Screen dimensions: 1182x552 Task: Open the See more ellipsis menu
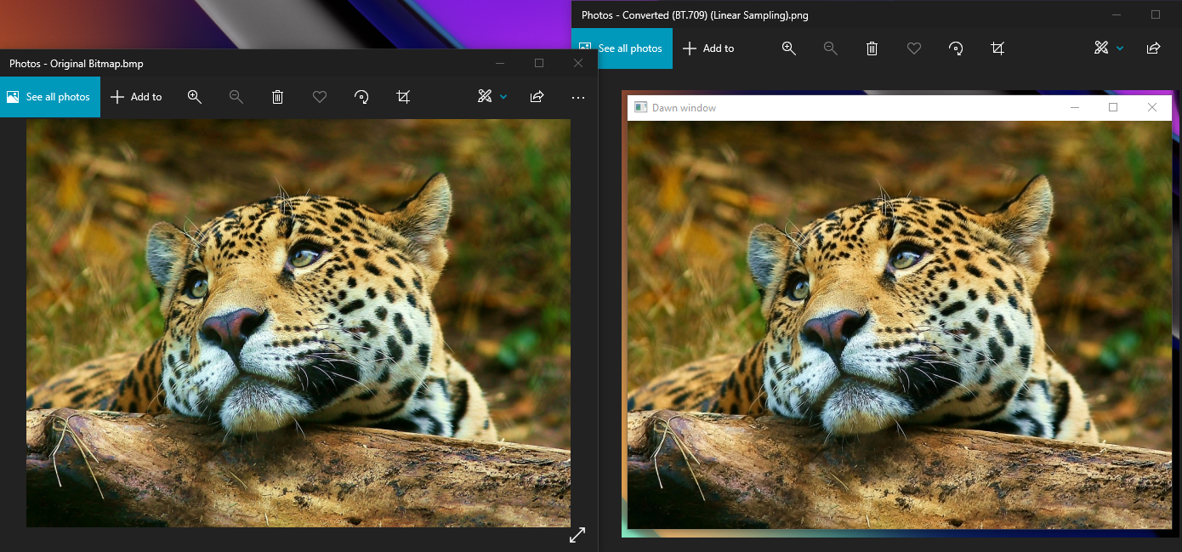(x=577, y=97)
